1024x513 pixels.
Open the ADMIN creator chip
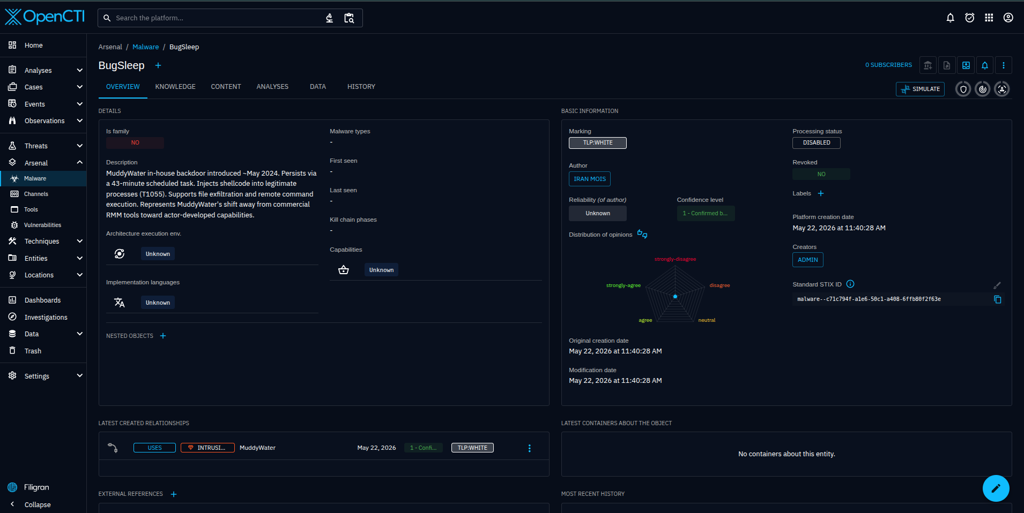pos(808,260)
